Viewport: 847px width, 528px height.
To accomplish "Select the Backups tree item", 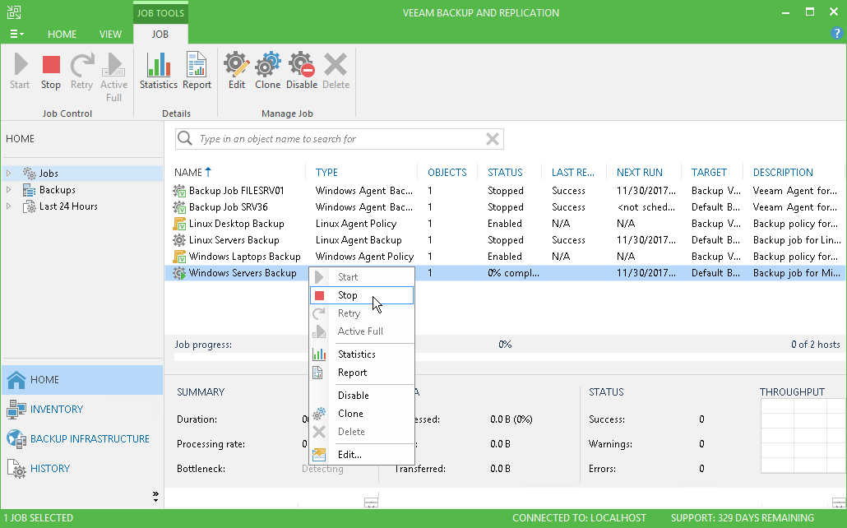I will (58, 190).
